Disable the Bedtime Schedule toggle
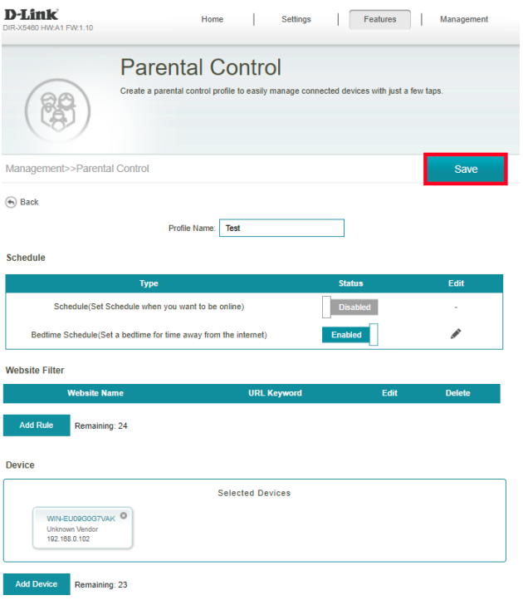 [x=349, y=335]
